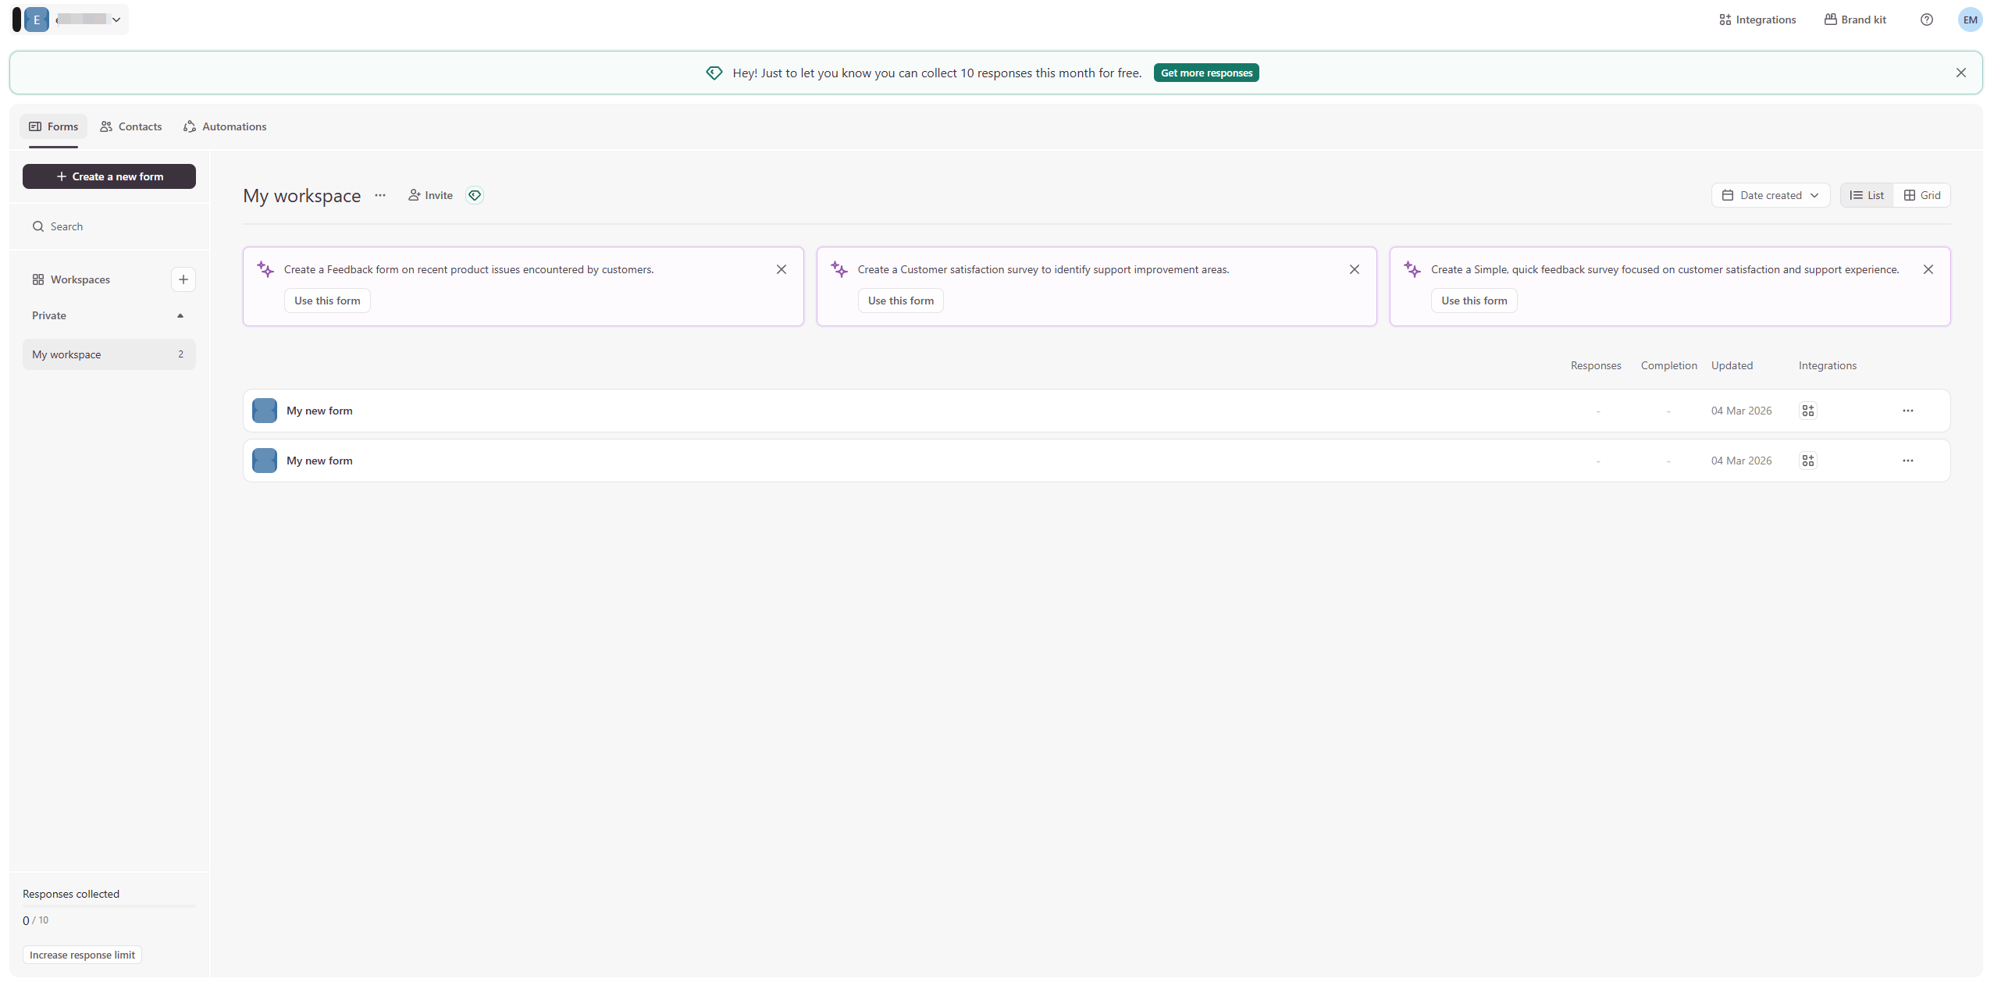
Task: Click the diamond upgrade icon beside Invite
Action: point(475,195)
